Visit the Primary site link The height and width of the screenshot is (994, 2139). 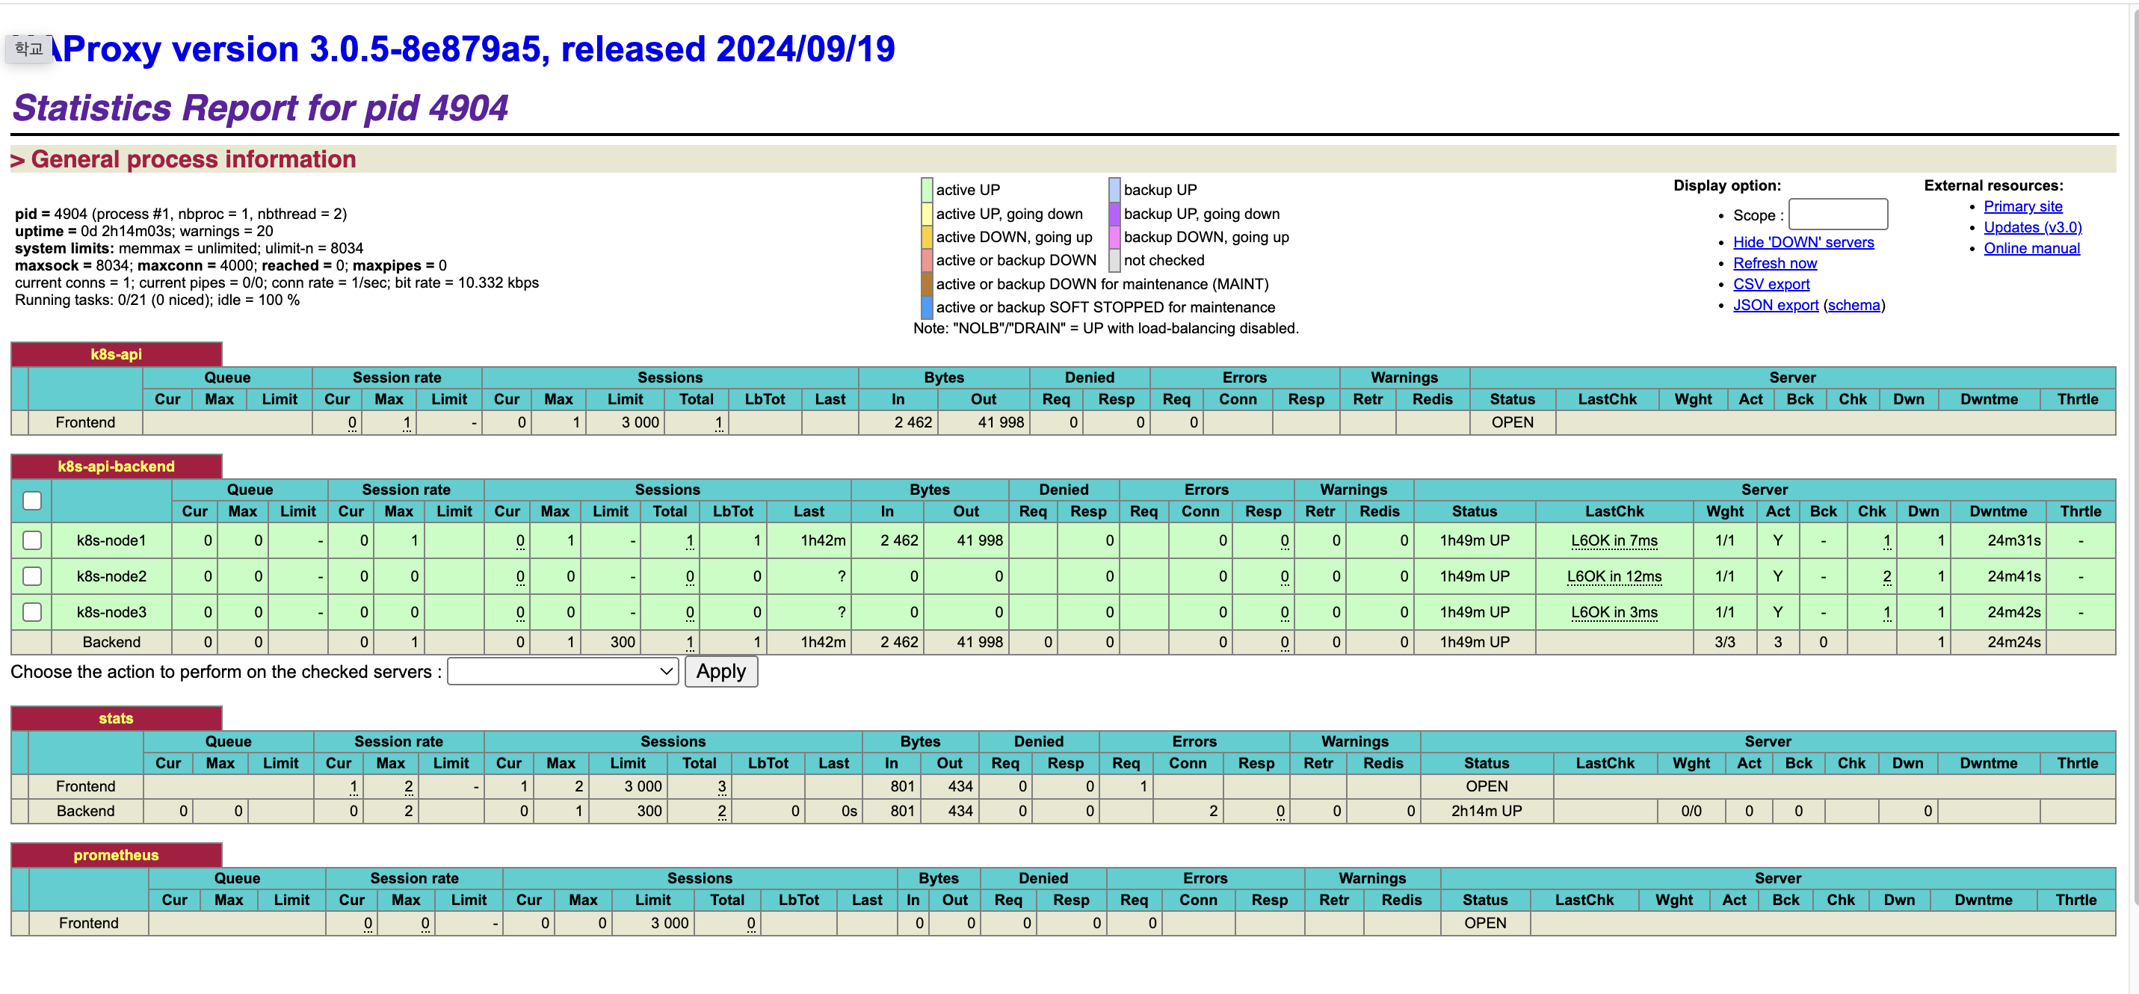click(2022, 206)
